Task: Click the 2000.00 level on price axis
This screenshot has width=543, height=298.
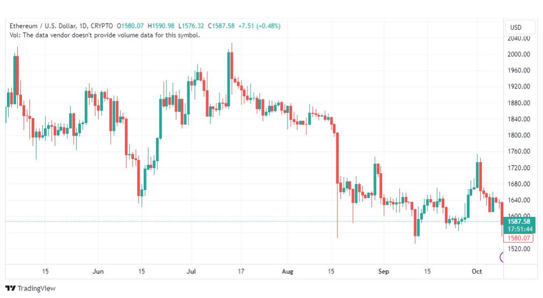Action: 518,54
